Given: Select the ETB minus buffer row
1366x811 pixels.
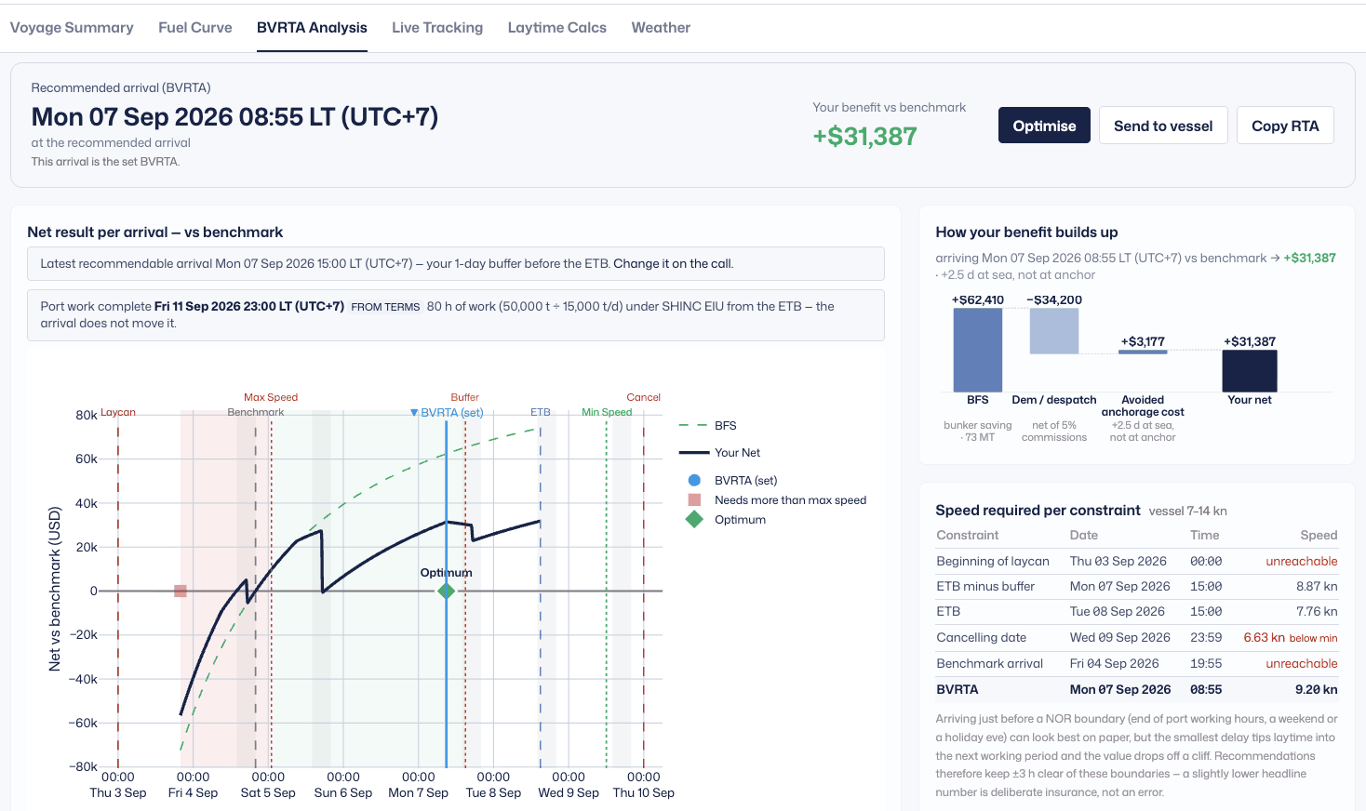Looking at the screenshot, I should point(1136,586).
